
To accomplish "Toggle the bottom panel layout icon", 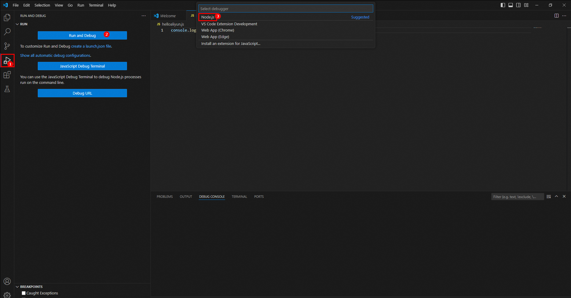I will (x=511, y=5).
